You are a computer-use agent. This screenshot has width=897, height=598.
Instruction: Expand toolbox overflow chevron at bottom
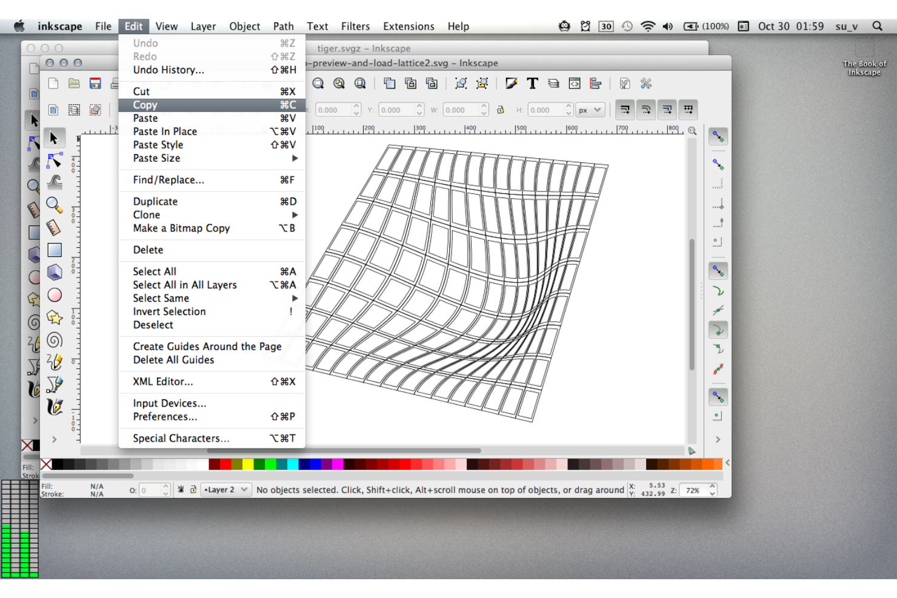pos(55,439)
